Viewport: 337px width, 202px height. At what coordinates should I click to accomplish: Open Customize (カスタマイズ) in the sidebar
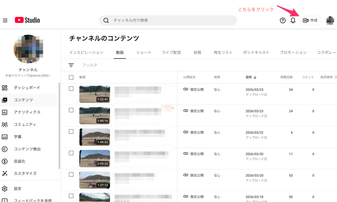(x=25, y=173)
